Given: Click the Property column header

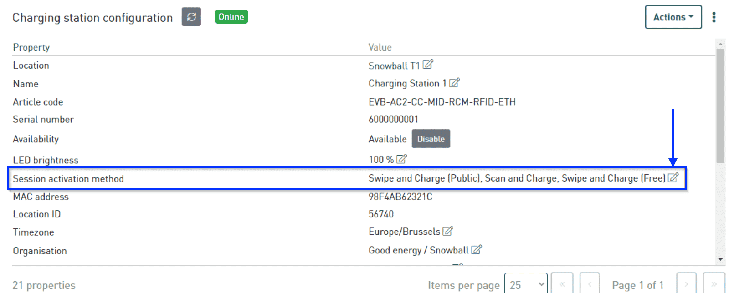Looking at the screenshot, I should point(31,47).
